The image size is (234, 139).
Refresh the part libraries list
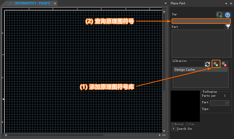pyautogui.click(x=208, y=64)
